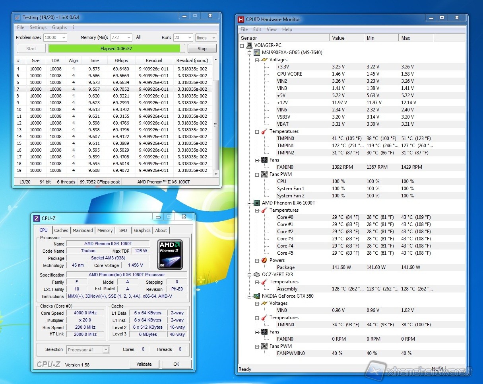
Task: Open the Graphs menu in LinX
Action: pyautogui.click(x=59, y=27)
